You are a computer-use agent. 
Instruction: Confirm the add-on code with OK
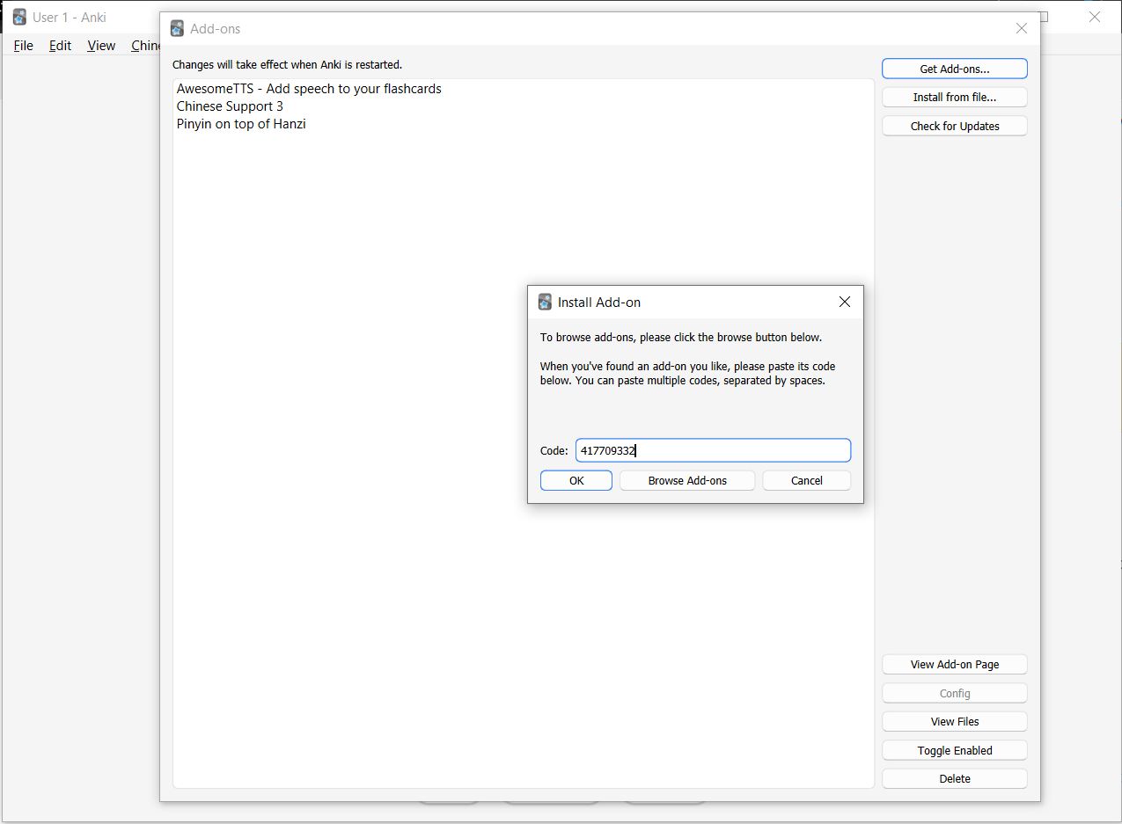click(576, 480)
